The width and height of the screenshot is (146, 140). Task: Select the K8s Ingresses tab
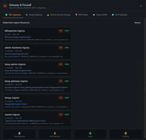(13, 15)
